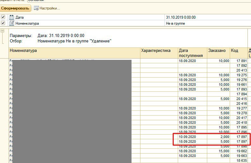Select code cell 20 415
This screenshot has width=251, height=163.
coord(239,99)
